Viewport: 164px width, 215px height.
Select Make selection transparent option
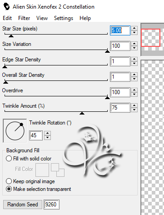click(9, 189)
